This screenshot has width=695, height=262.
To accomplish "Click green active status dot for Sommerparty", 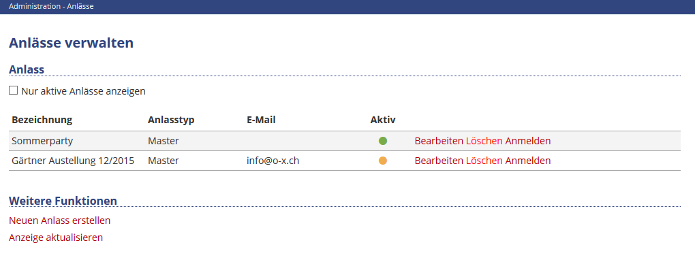I will 383,141.
